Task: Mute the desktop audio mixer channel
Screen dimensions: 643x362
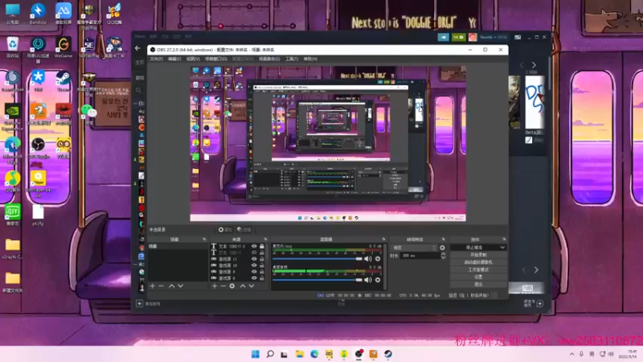Action: coord(368,280)
